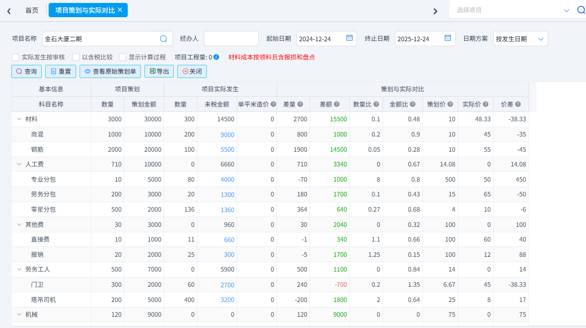The image size is (586, 328).
Task: Click the 查询 button
Action: pyautogui.click(x=27, y=72)
